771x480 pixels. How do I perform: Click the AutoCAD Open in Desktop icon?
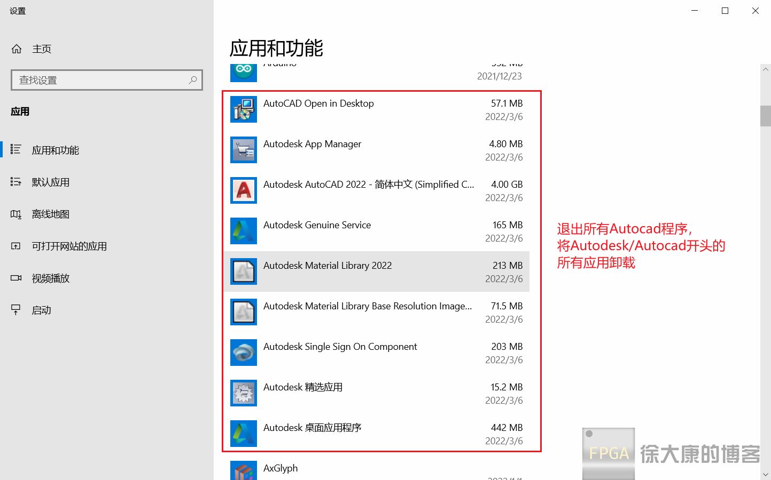244,109
